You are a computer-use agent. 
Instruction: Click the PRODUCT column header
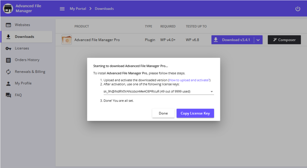pyautogui.click(x=82, y=26)
